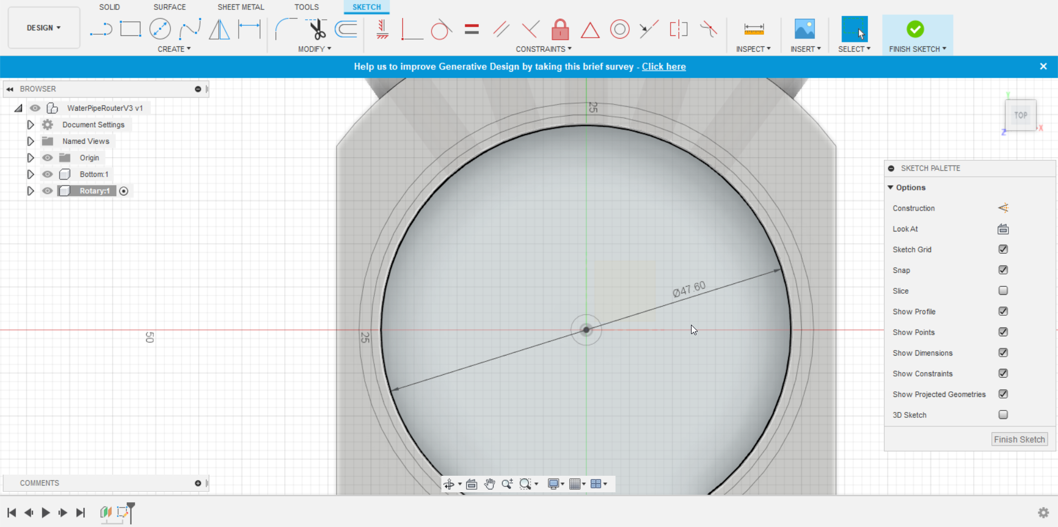The image size is (1058, 527).
Task: Choose the Sketch Dimension tool
Action: 249,29
